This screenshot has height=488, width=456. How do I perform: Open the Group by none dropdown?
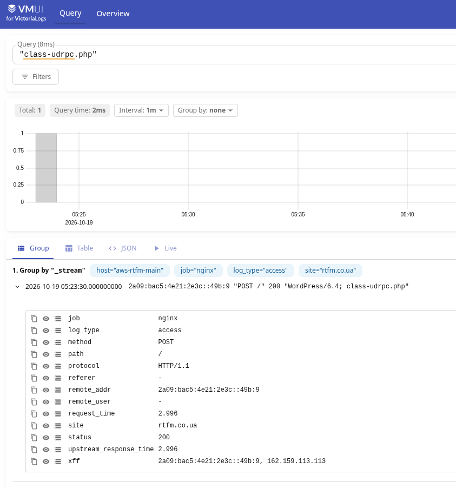coord(206,110)
